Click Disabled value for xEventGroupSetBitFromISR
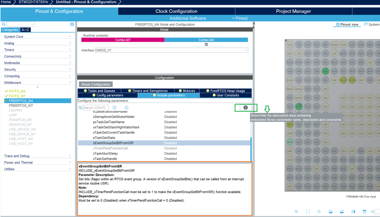Screen dimensions: 380x217 point(171,143)
